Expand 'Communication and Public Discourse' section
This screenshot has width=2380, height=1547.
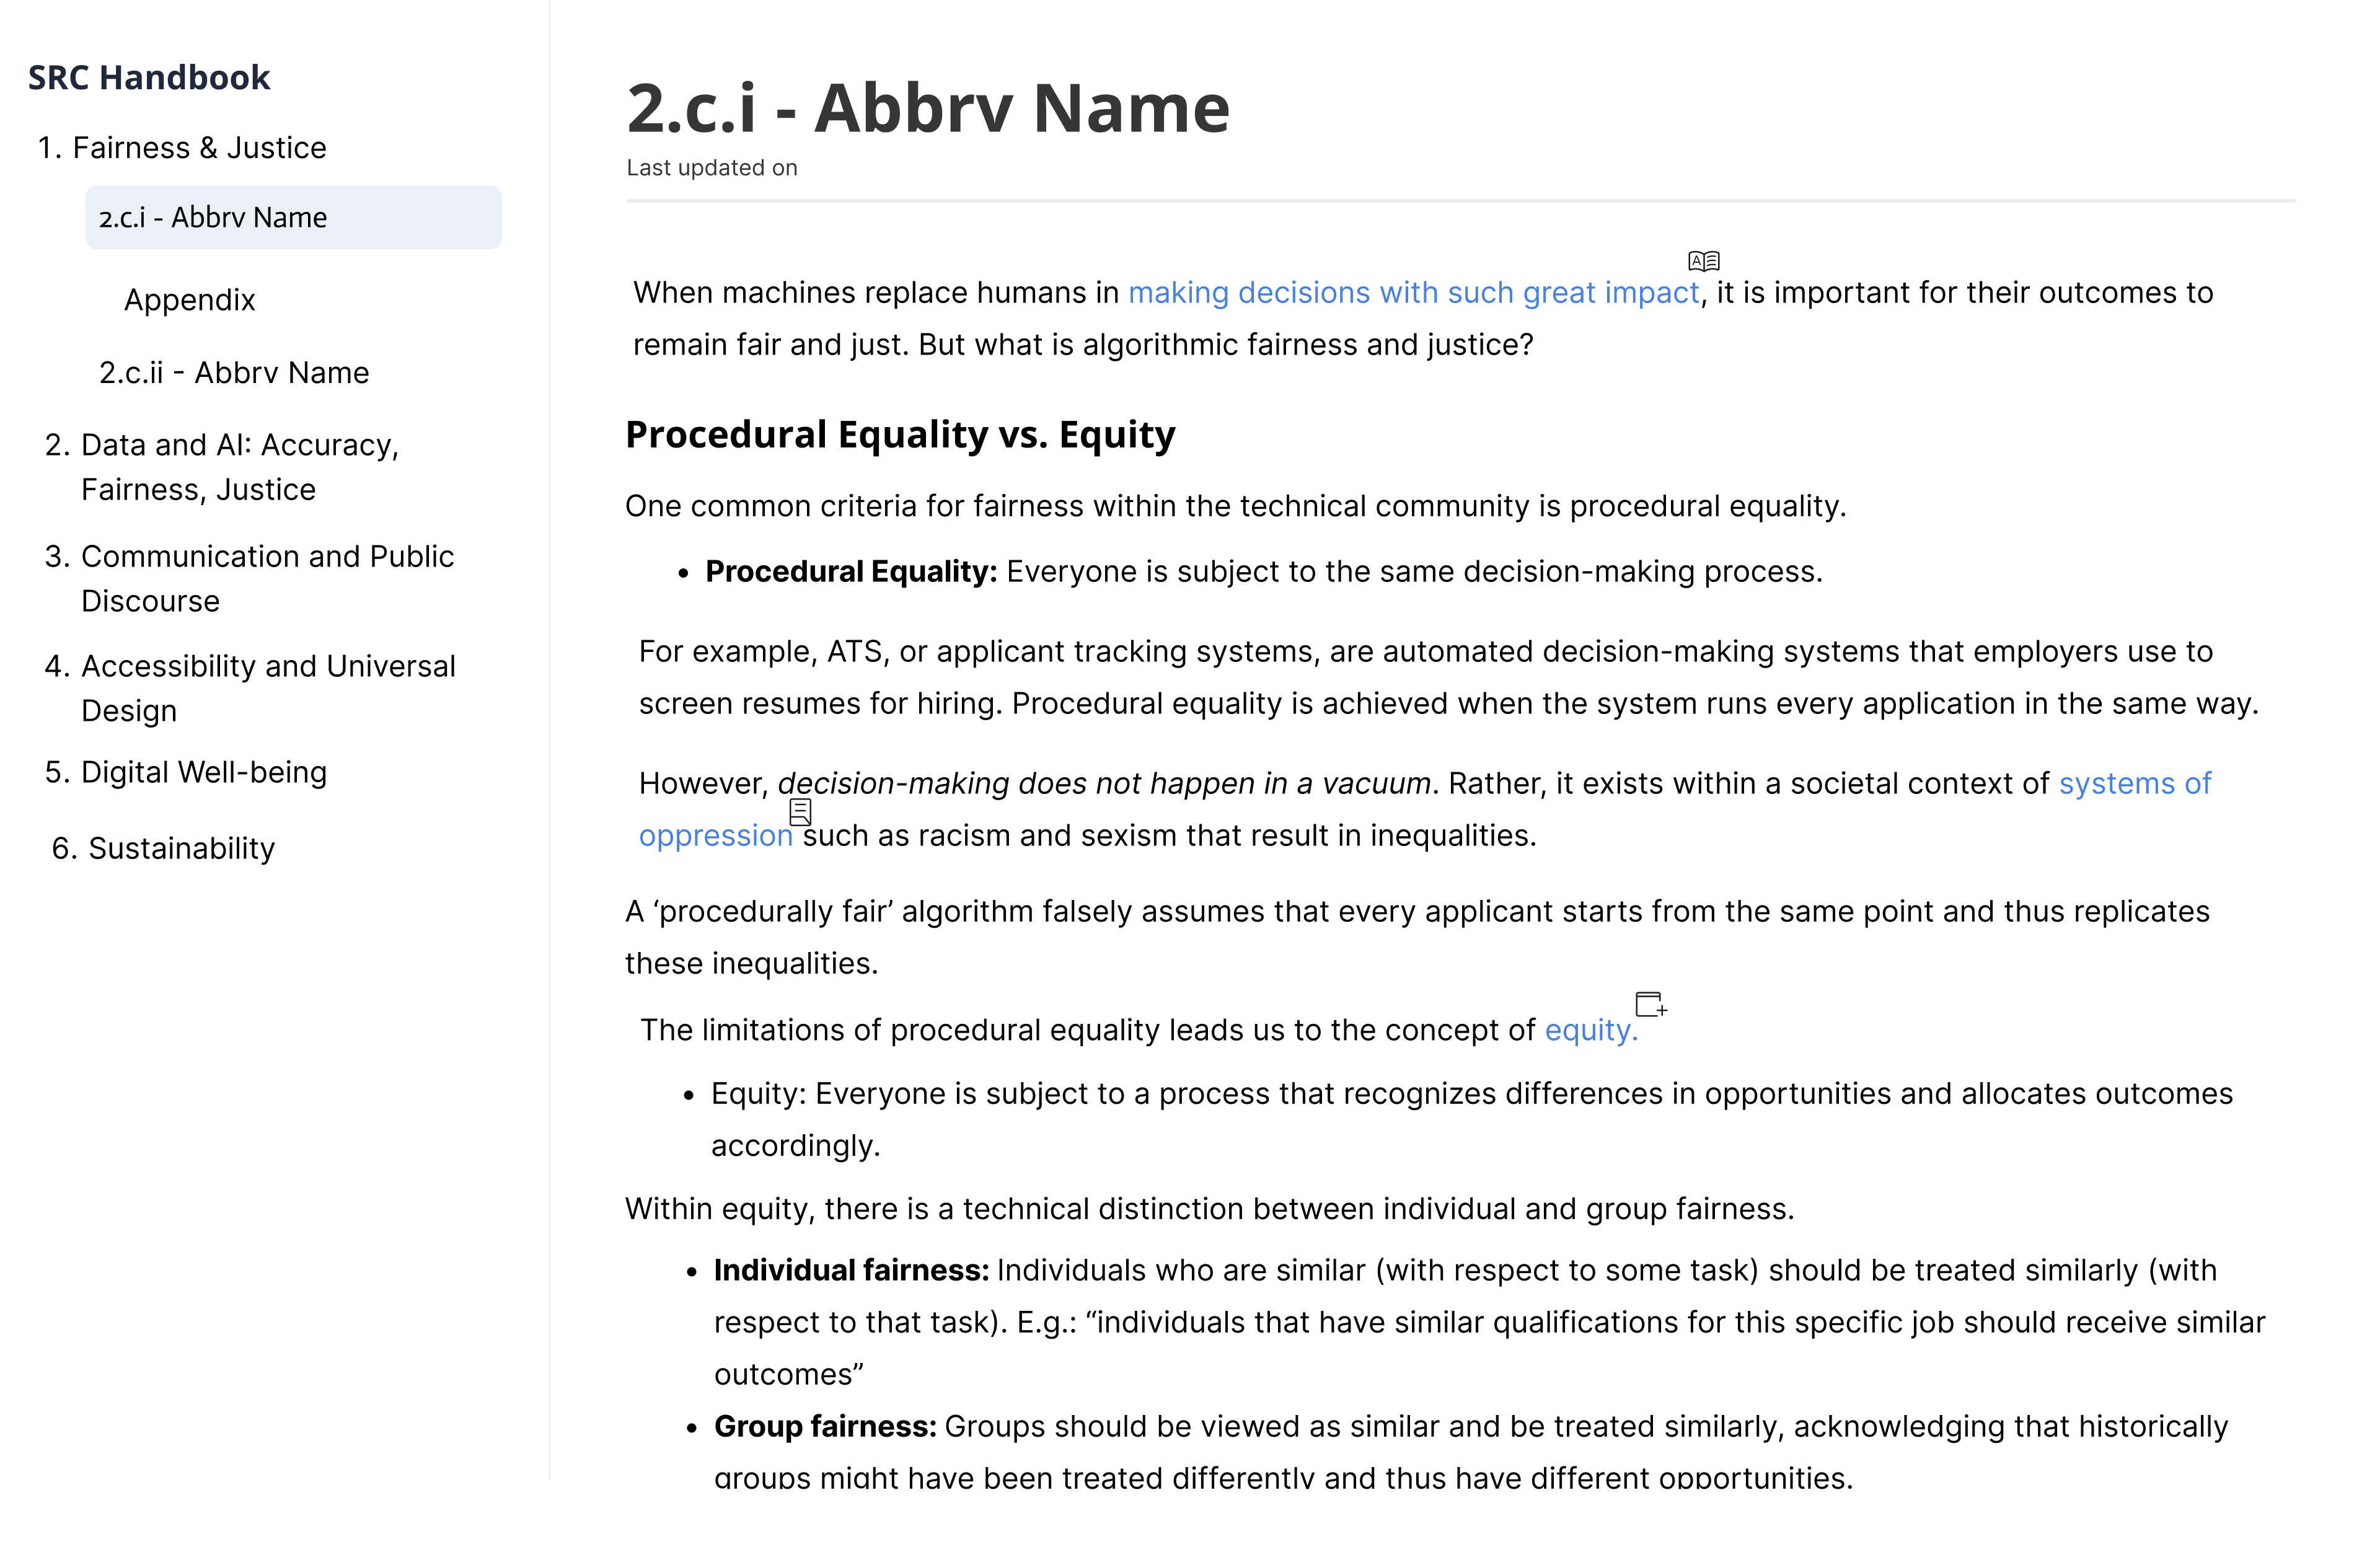(249, 578)
